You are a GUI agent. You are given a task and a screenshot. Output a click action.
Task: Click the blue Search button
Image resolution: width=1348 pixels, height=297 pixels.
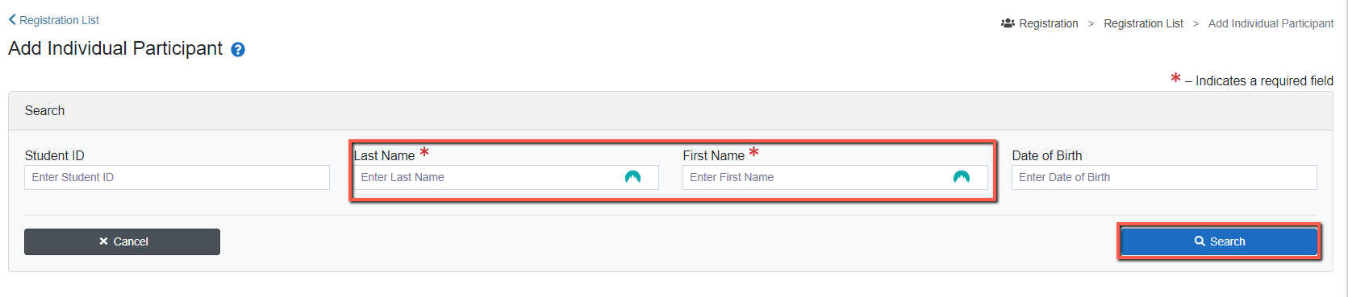(1219, 241)
